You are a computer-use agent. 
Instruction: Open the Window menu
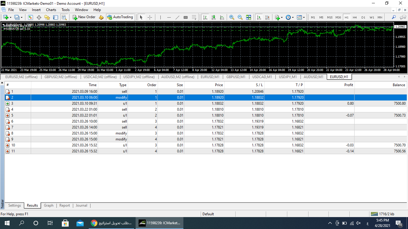[x=82, y=10]
